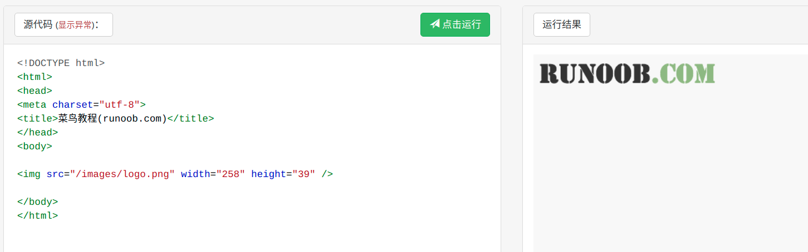Screen dimensions: 808x252
Task: Place cursor on the meta charset line
Action: tap(81, 105)
